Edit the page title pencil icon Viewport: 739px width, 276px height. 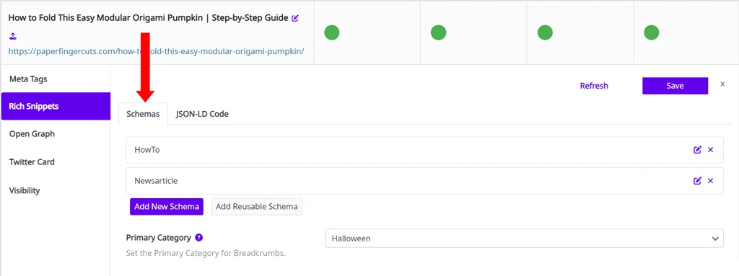(295, 18)
